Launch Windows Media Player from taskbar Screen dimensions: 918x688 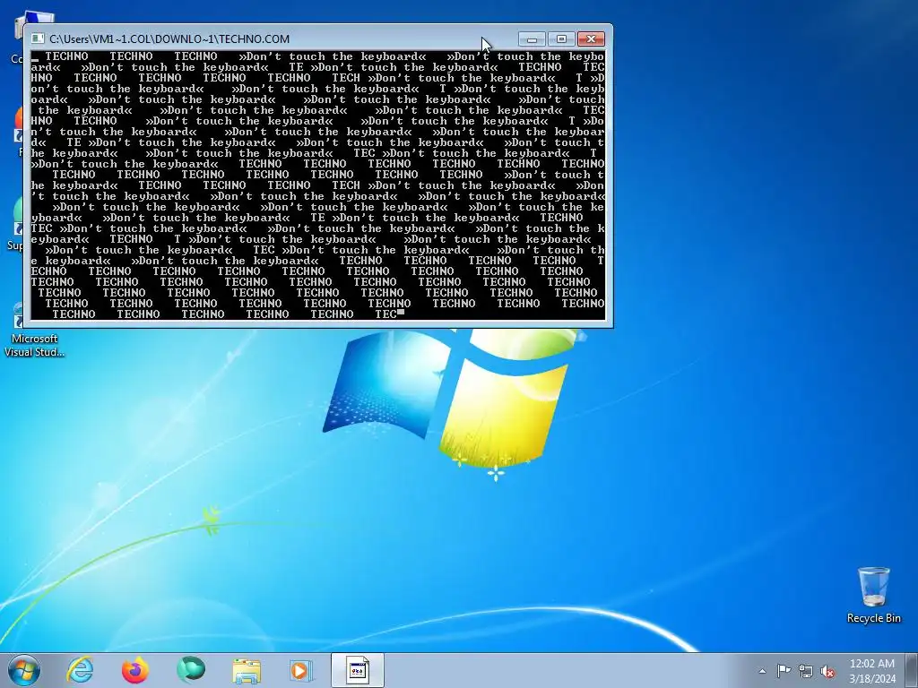(x=301, y=670)
